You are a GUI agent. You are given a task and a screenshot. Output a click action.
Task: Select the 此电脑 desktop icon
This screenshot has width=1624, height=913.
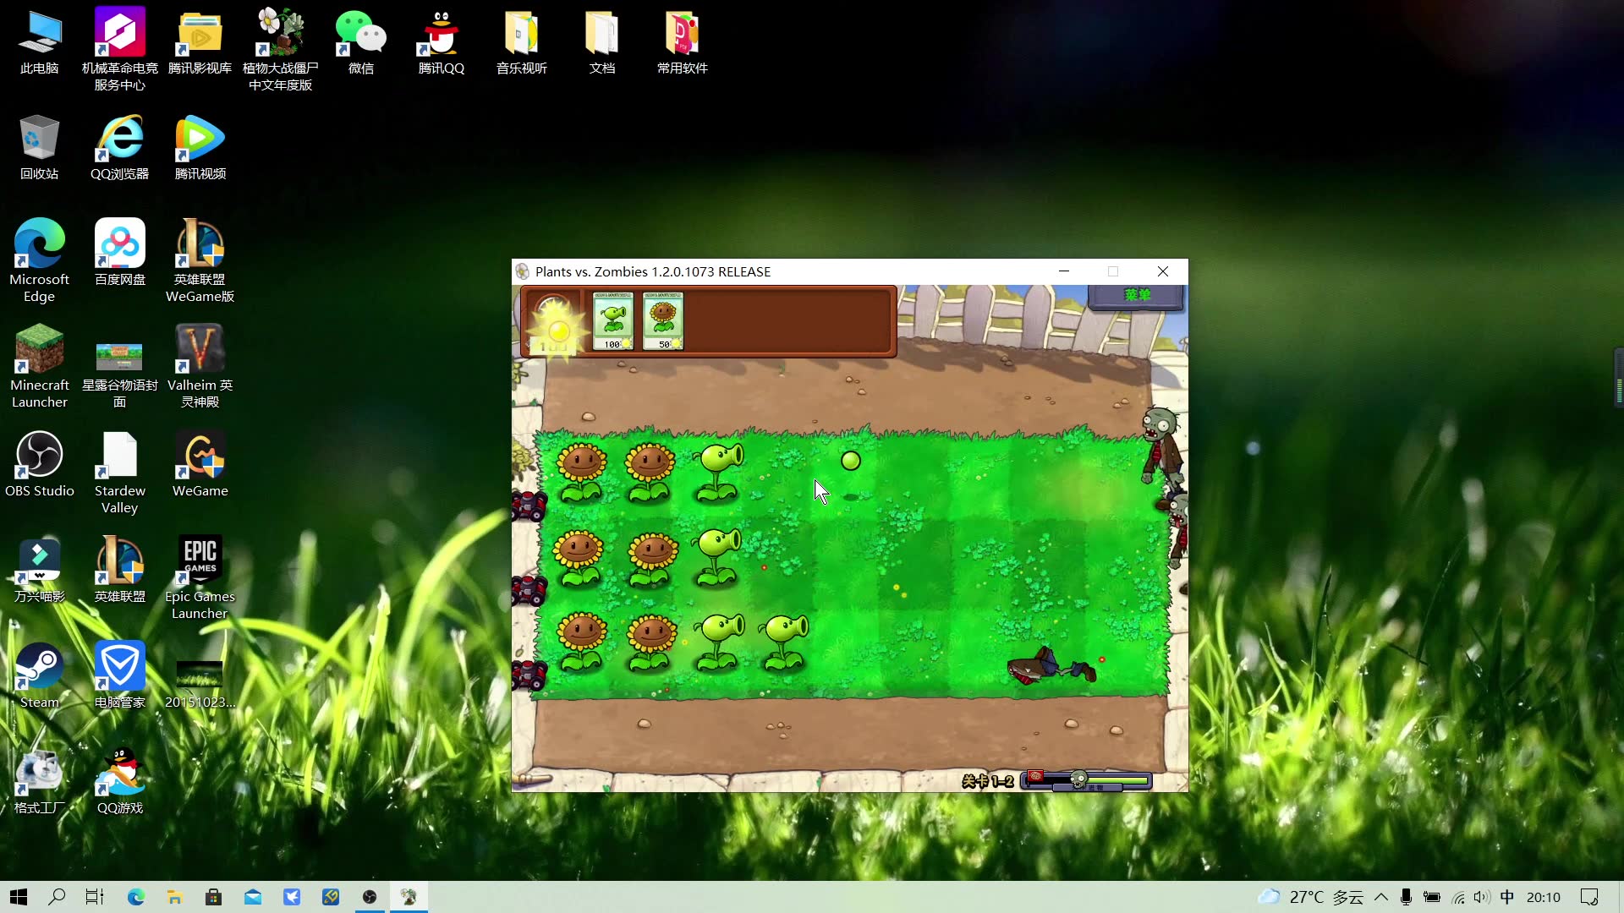pos(40,43)
